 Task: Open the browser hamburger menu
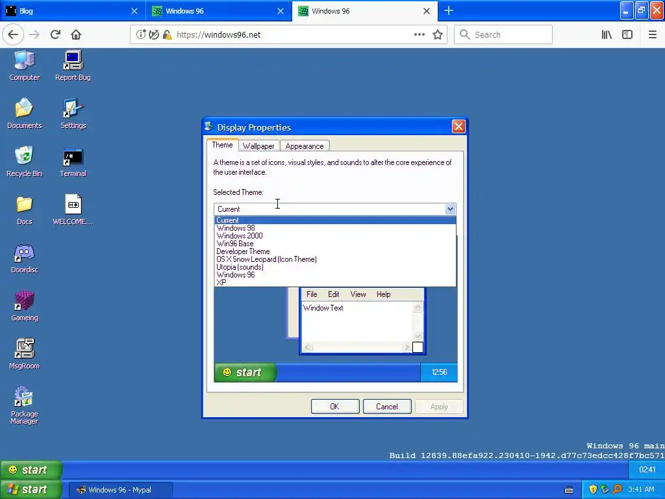pyautogui.click(x=653, y=34)
